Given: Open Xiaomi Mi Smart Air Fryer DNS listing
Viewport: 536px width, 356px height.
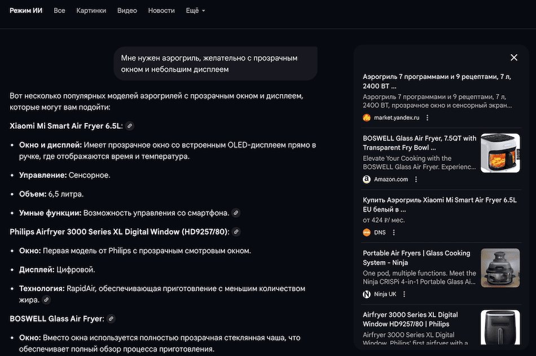Looking at the screenshot, I should 439,204.
